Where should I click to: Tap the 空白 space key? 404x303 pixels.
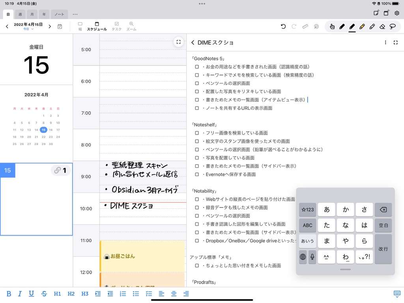tap(383, 225)
